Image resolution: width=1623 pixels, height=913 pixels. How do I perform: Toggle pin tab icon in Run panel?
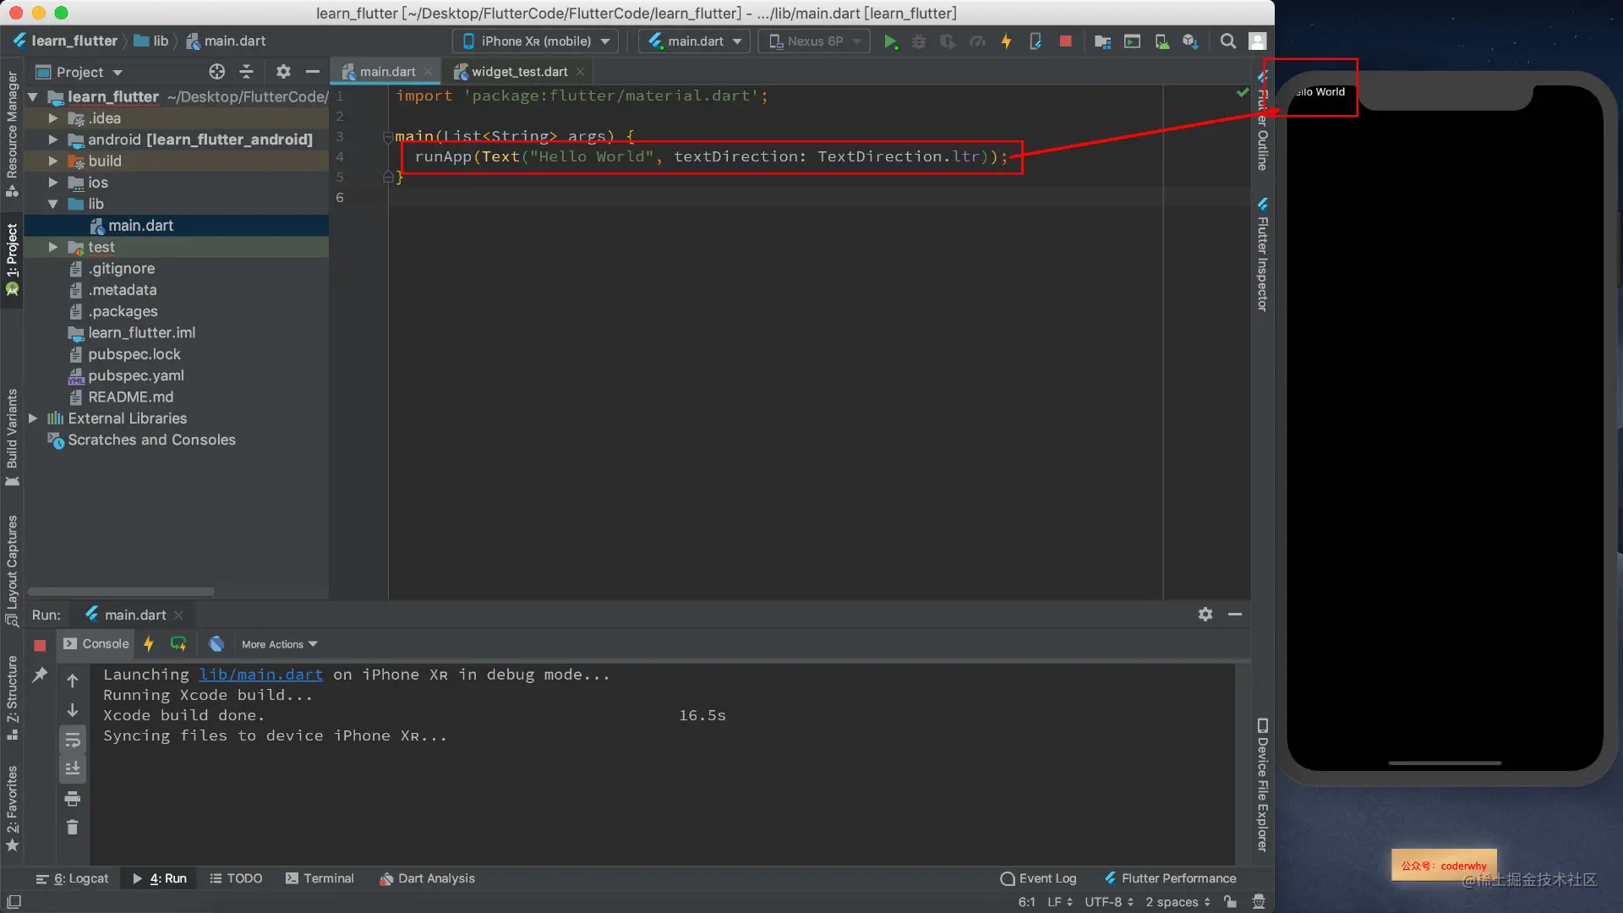(40, 675)
